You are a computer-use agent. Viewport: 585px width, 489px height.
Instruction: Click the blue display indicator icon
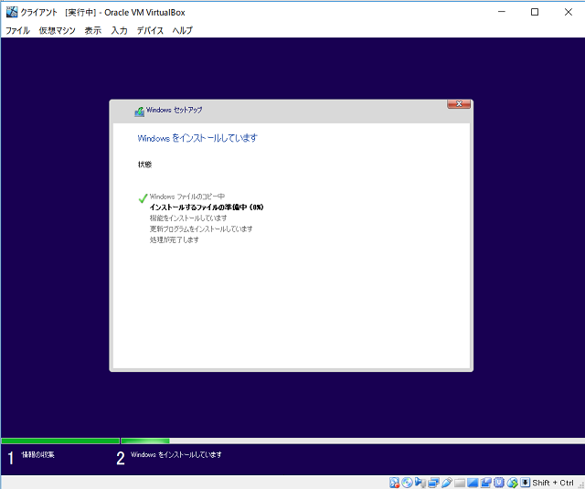click(473, 483)
